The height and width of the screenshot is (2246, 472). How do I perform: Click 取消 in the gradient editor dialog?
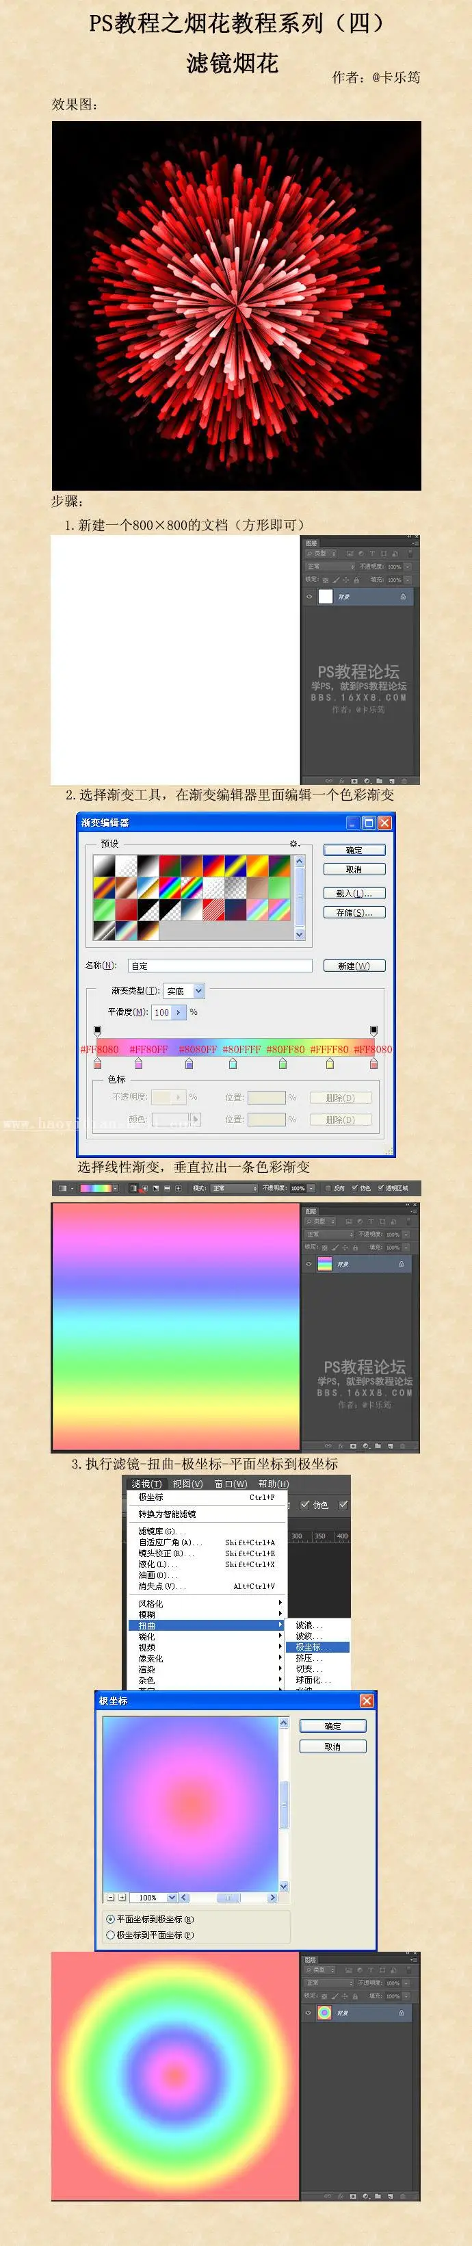pos(354,869)
